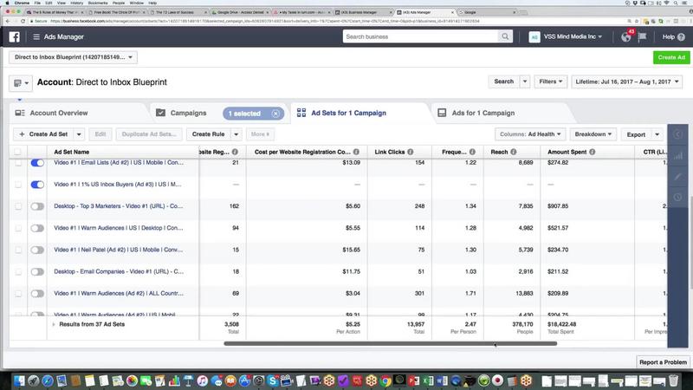Click the Facebook logo icon
The width and height of the screenshot is (693, 390).
coord(14,36)
